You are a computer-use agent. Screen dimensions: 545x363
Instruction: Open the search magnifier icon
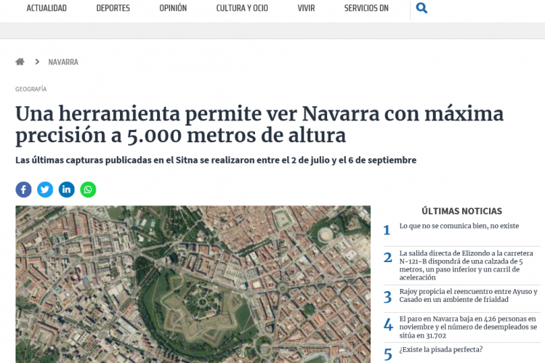421,8
